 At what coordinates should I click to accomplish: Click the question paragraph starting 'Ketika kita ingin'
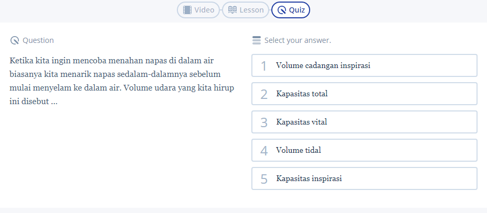click(122, 81)
